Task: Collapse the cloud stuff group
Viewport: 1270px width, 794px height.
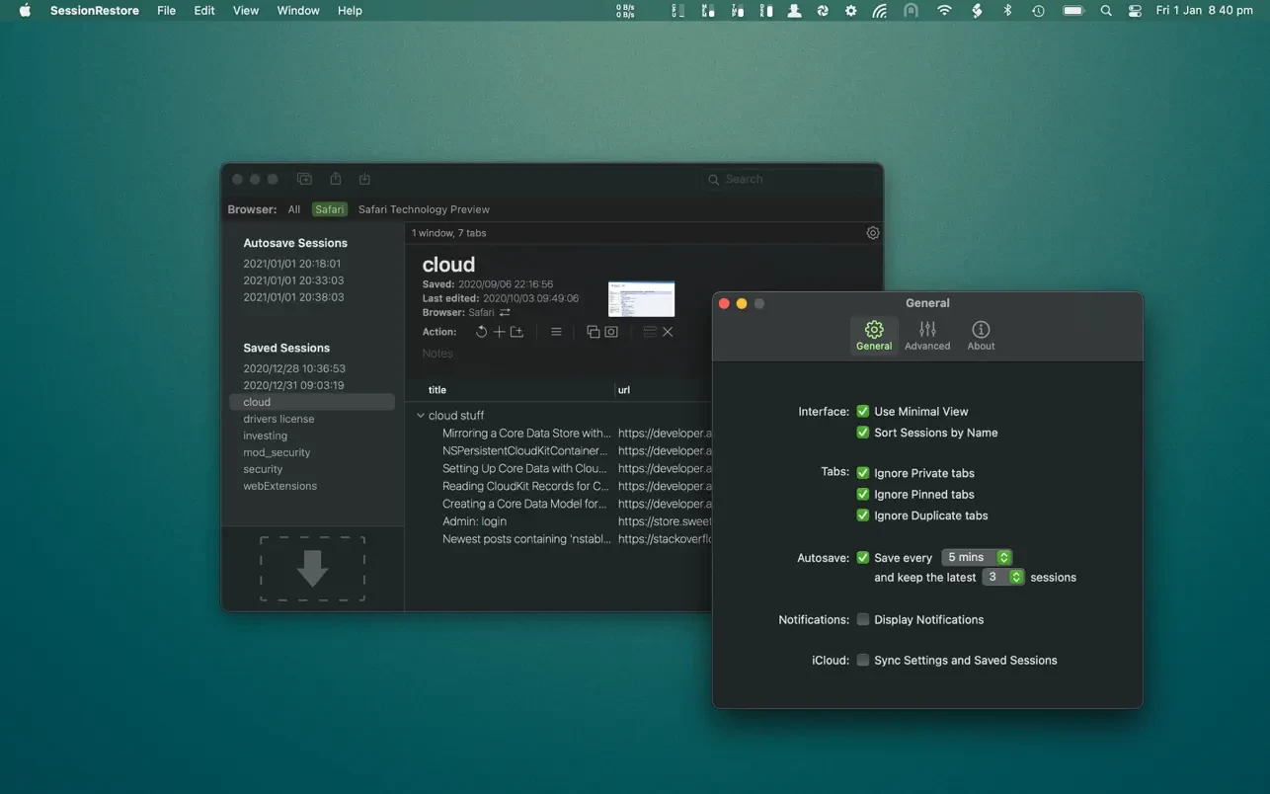Action: (420, 416)
